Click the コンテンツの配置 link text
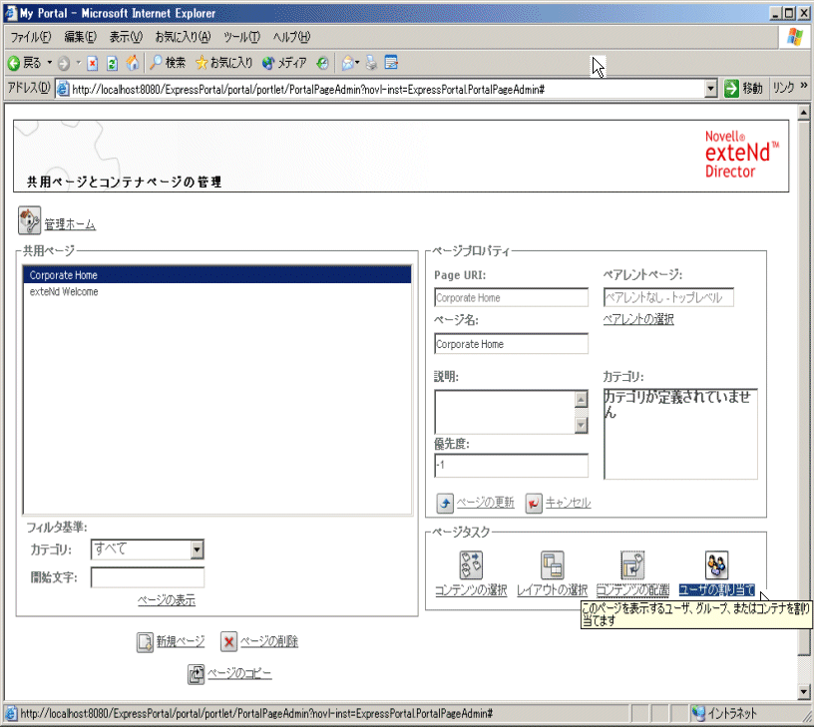This screenshot has height=727, width=814. pyautogui.click(x=632, y=590)
